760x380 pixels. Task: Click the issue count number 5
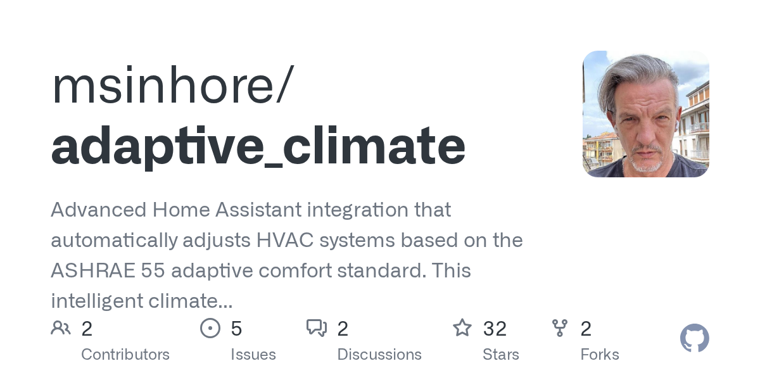[236, 329]
